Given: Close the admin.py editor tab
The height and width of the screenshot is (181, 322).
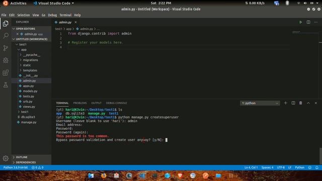Looking at the screenshot, I should click(75, 22).
